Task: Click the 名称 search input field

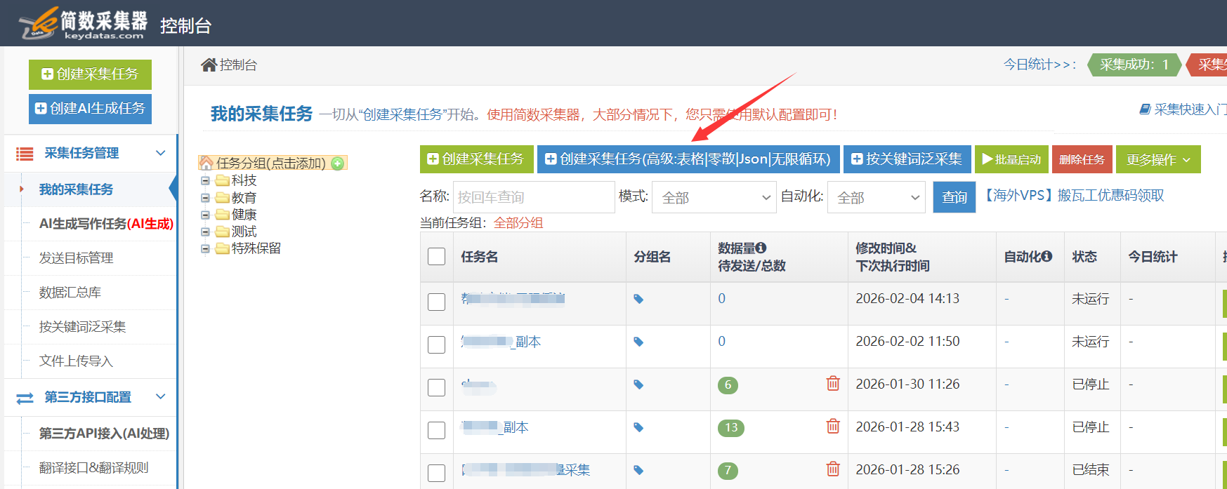Action: click(534, 198)
